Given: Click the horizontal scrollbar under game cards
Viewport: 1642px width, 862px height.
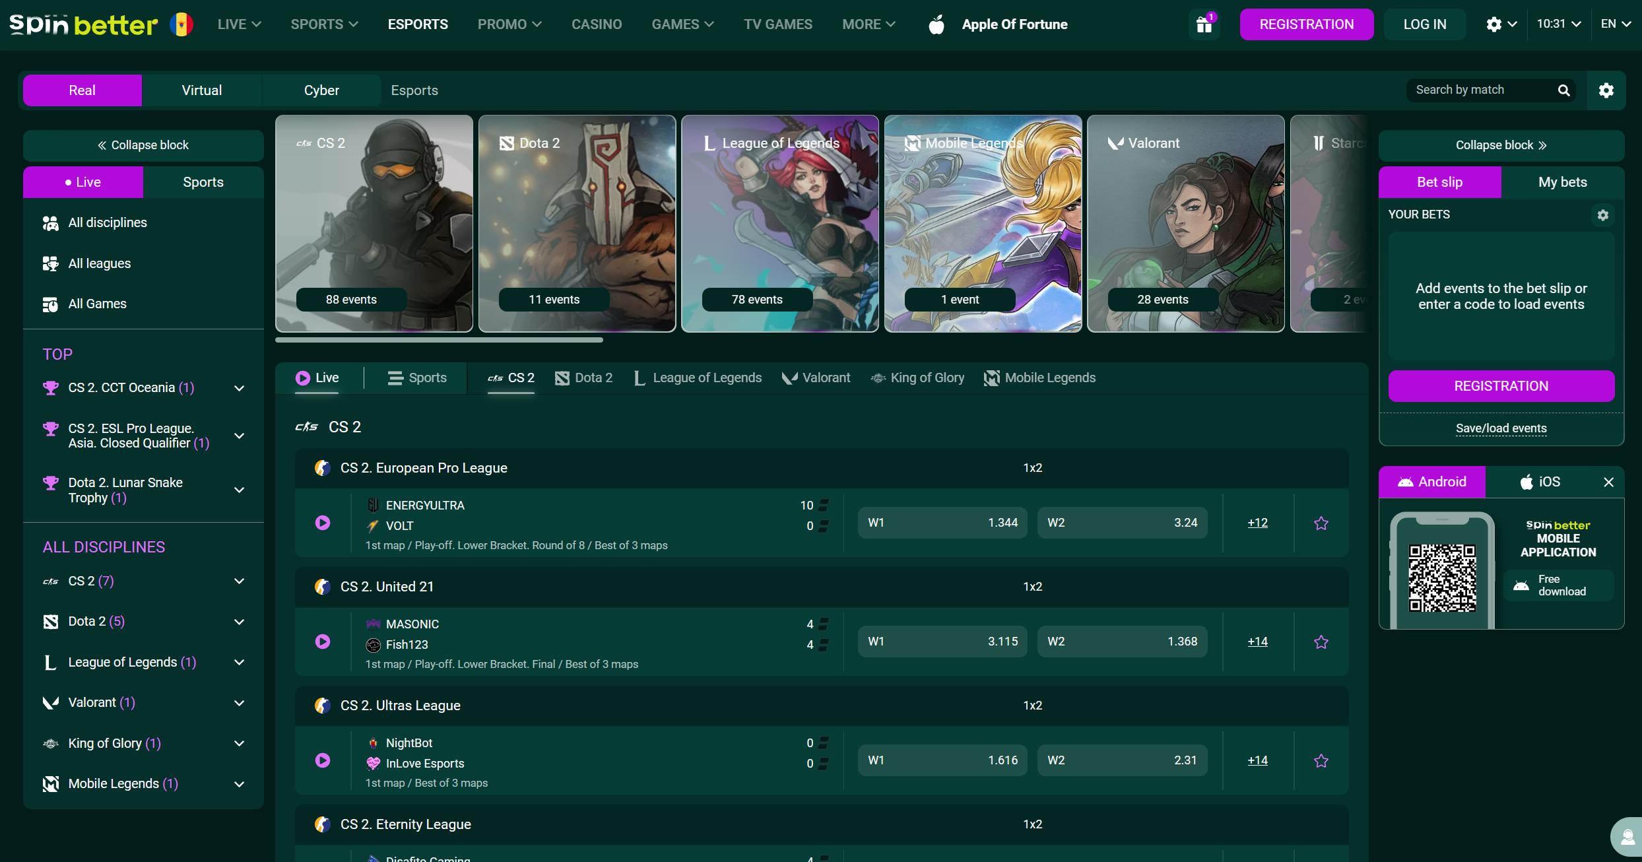Looking at the screenshot, I should point(439,341).
